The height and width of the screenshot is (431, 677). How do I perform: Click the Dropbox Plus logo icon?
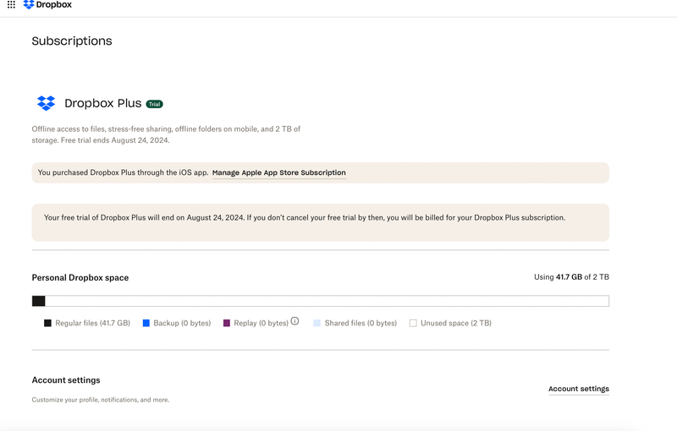[46, 103]
